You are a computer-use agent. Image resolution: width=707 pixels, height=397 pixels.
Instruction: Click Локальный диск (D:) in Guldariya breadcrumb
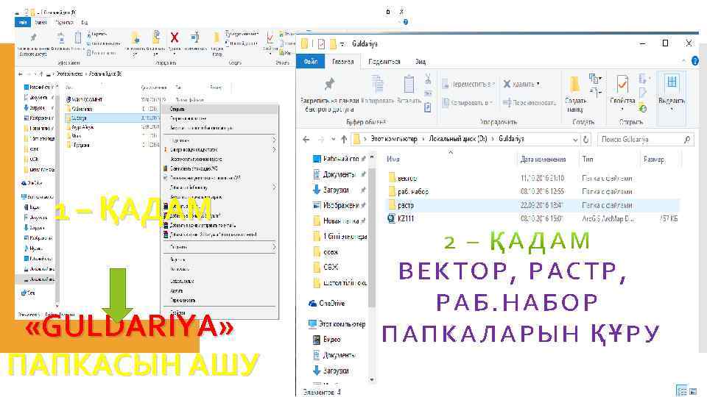pyautogui.click(x=457, y=139)
